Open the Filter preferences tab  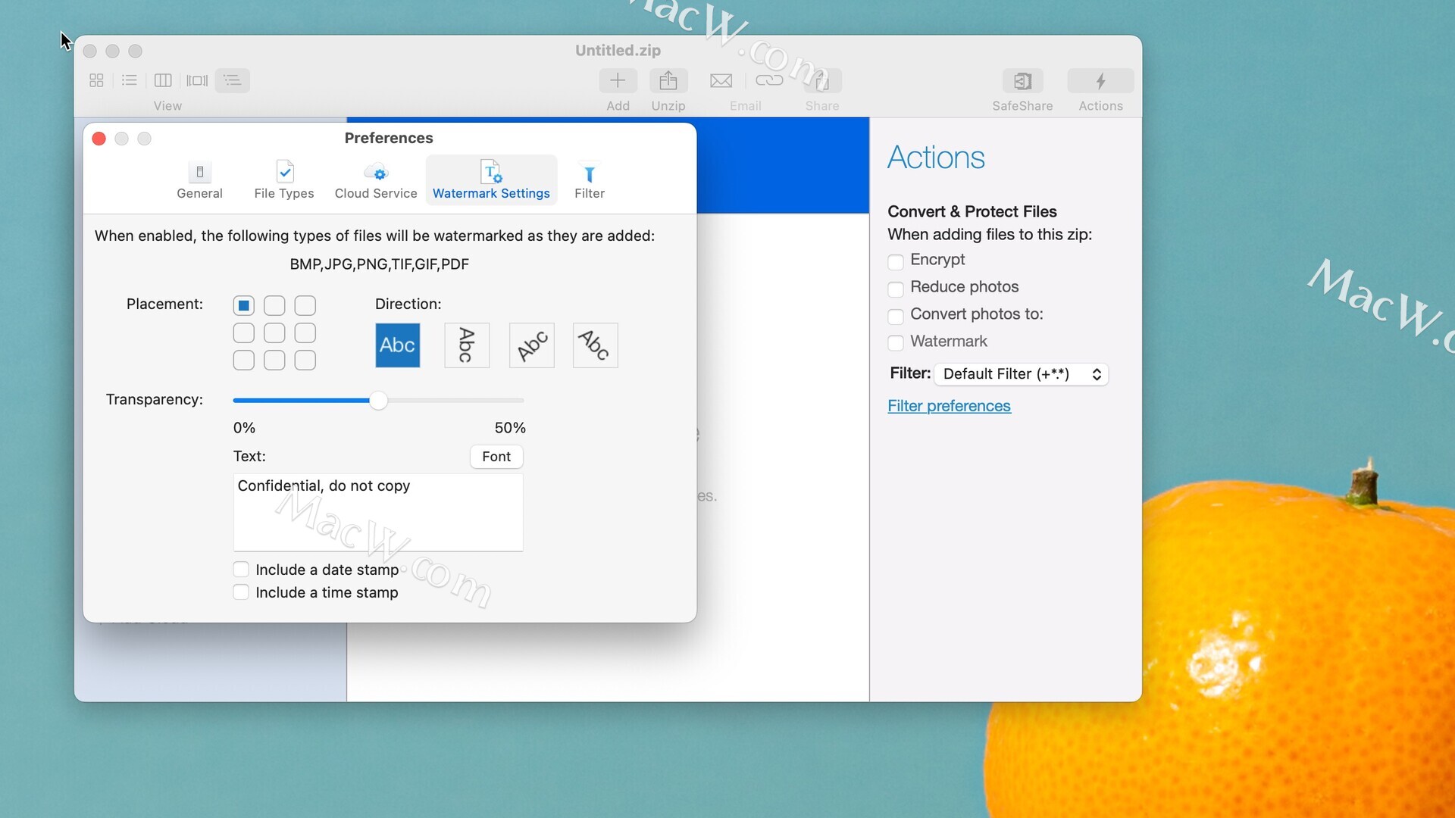[x=589, y=180]
